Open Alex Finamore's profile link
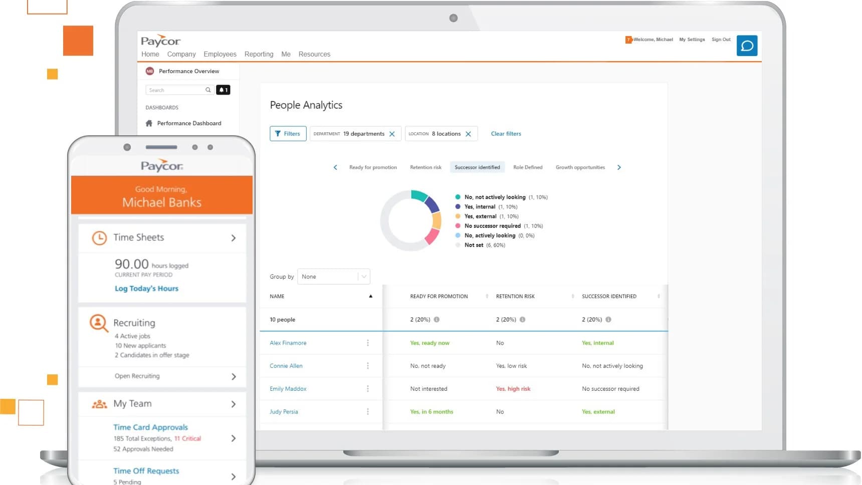Screen dimensions: 862x485 (288, 343)
